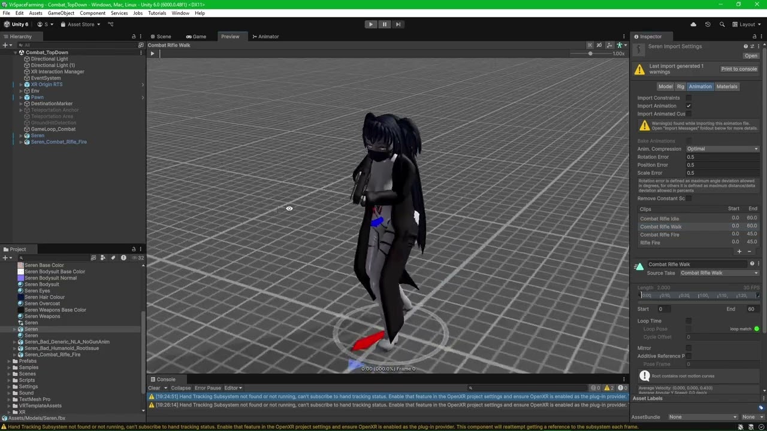Toggle Error Pause in console

point(208,388)
